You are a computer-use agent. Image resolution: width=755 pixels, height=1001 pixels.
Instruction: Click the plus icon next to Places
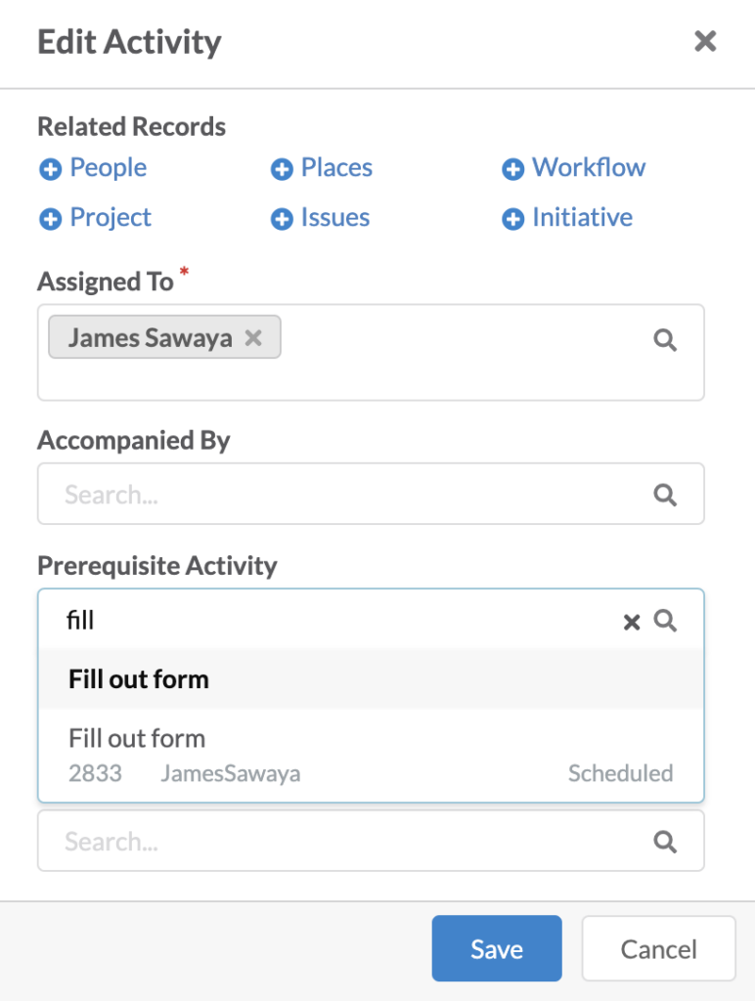[284, 168]
